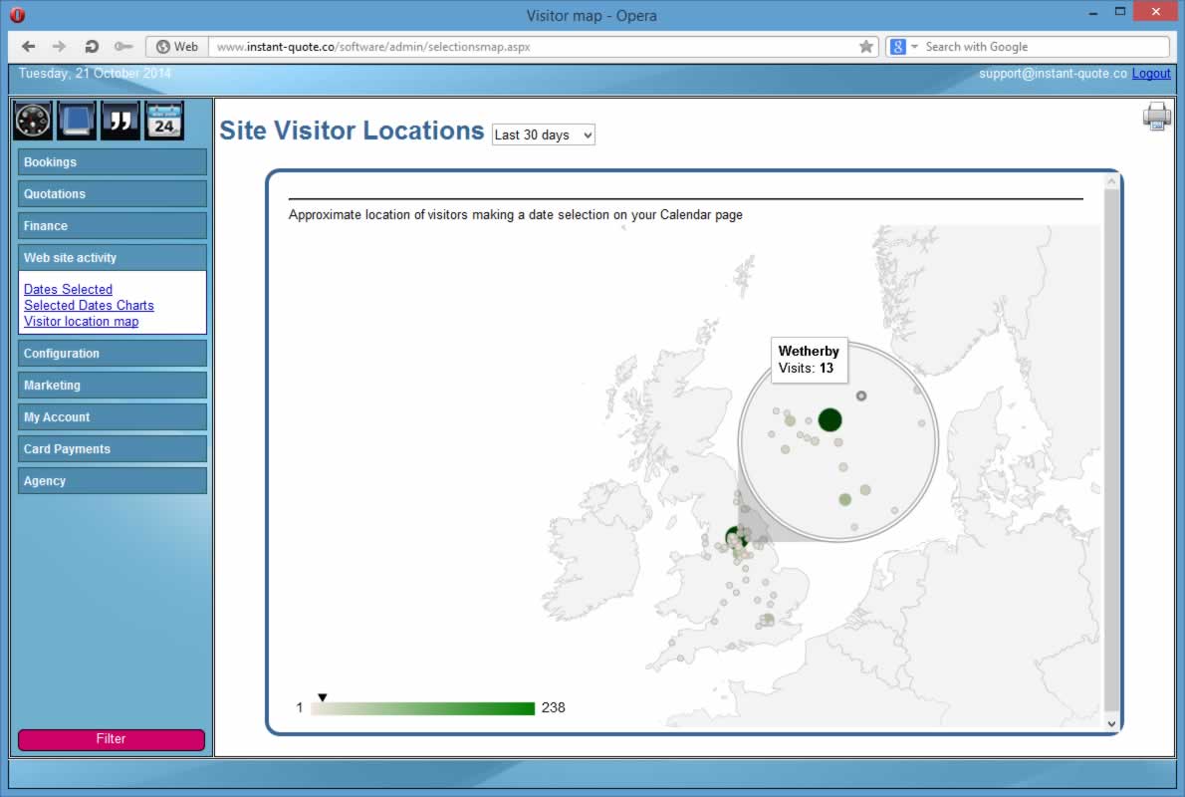Image resolution: width=1185 pixels, height=797 pixels.
Task: Expand the Bookings sidebar section
Action: click(x=112, y=162)
